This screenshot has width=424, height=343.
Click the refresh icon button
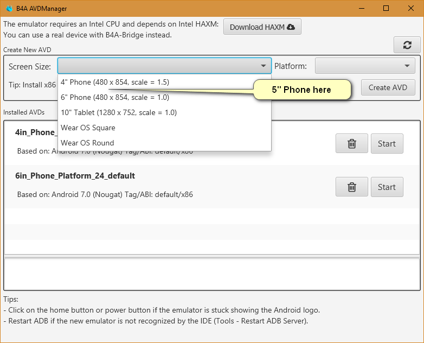pyautogui.click(x=407, y=45)
